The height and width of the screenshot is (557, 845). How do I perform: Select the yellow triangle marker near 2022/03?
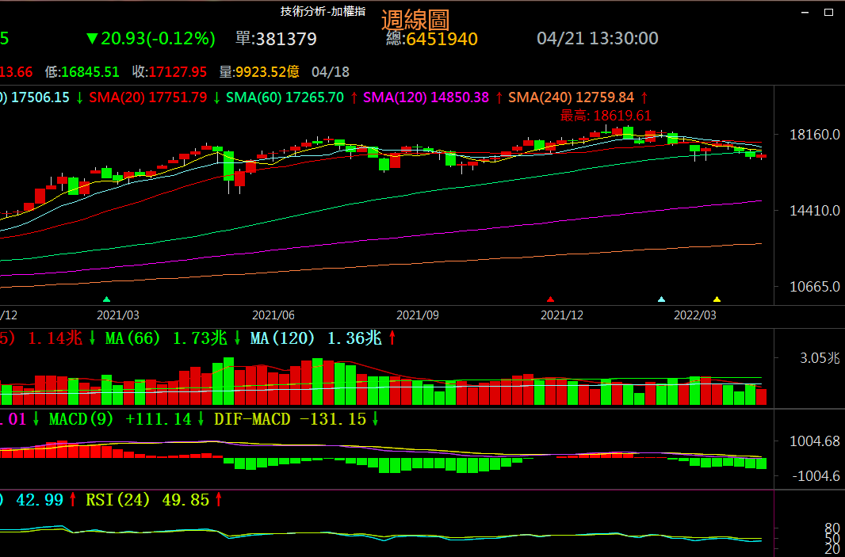click(x=717, y=299)
